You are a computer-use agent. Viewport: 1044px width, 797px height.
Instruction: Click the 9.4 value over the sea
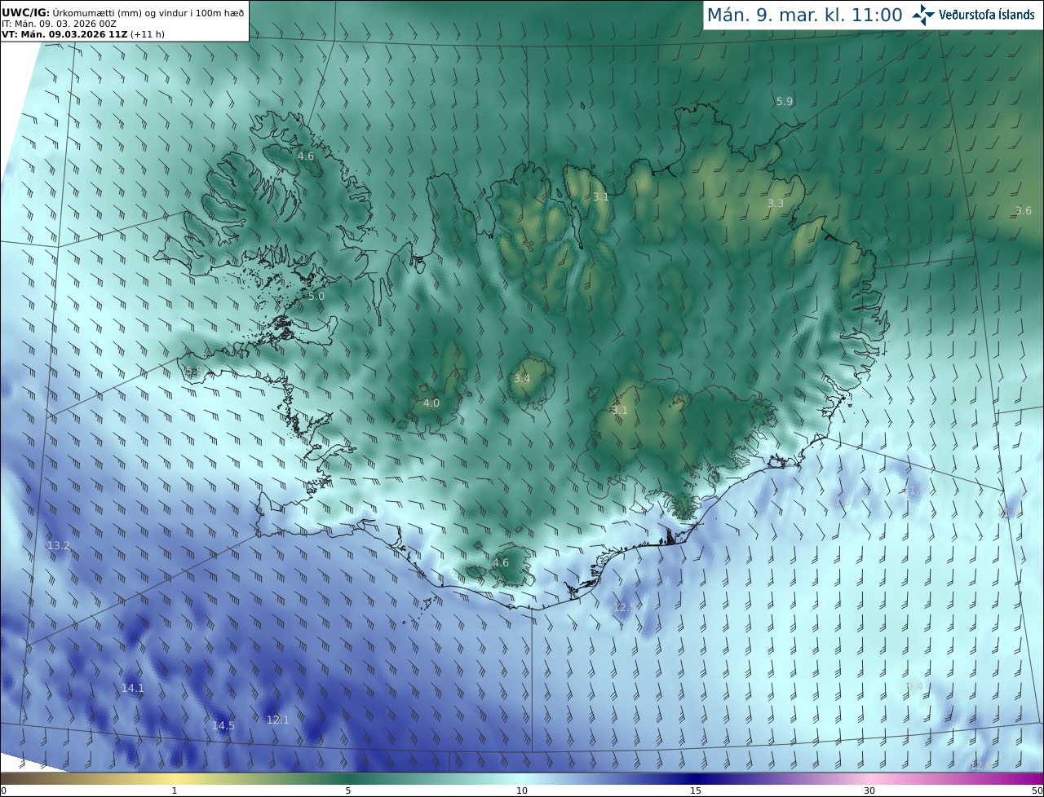click(915, 687)
